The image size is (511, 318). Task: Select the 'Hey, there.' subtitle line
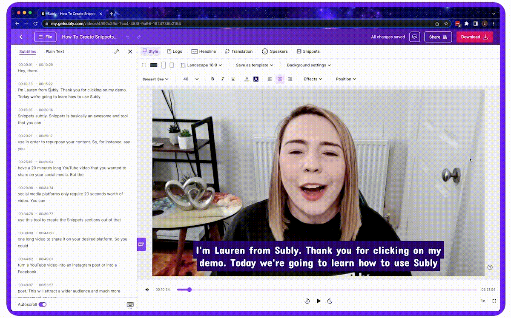[x=28, y=71]
